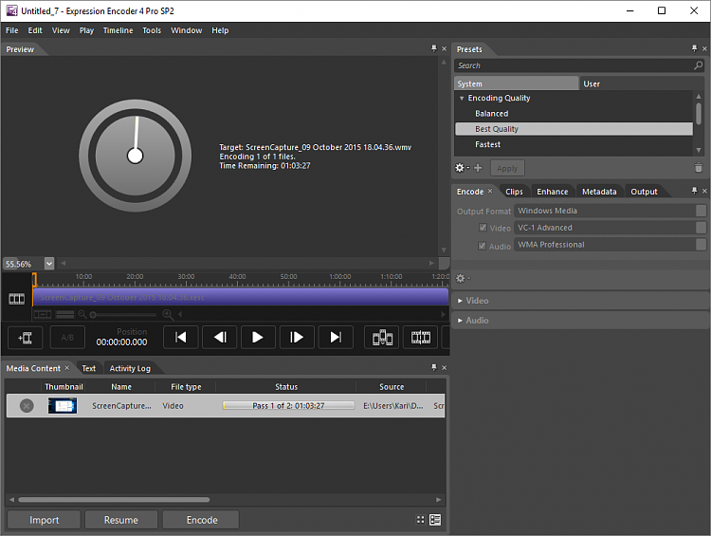Screen dimensions: 711x536
Task: Click the add leader/trailer clip icon
Action: (x=26, y=338)
